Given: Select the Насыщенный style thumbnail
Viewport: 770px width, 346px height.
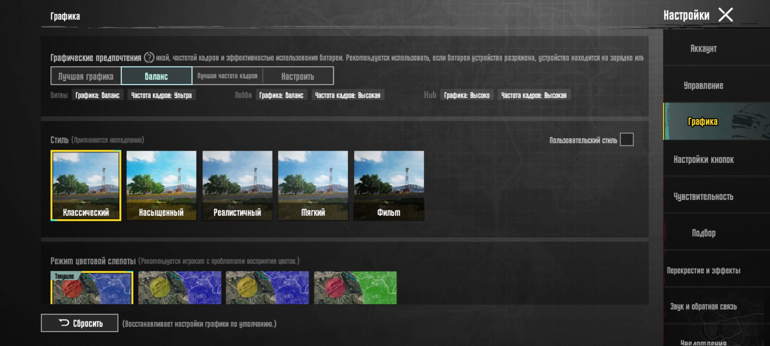Looking at the screenshot, I should point(161,186).
